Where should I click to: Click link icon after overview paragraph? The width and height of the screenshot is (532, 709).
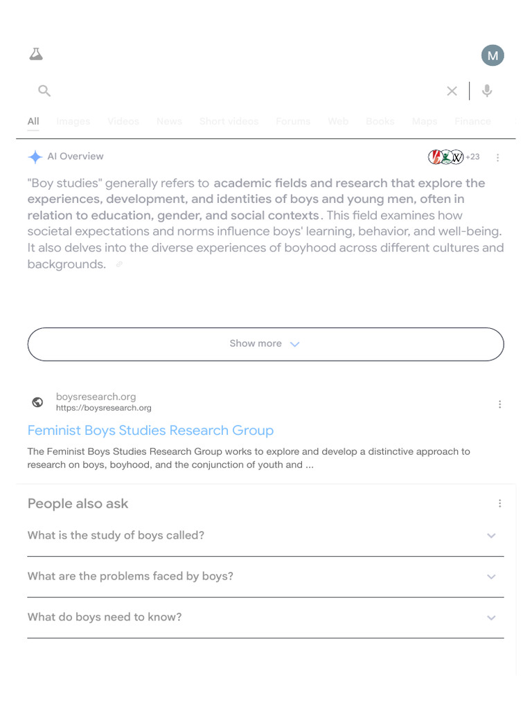[119, 264]
